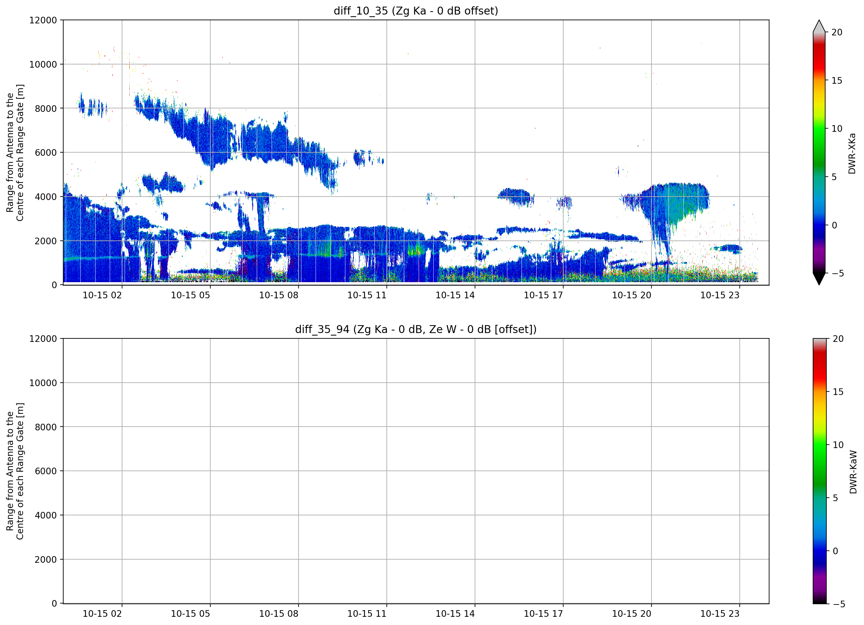Click "10-15 02" x-tick under diff_35_94 plot

(102, 614)
